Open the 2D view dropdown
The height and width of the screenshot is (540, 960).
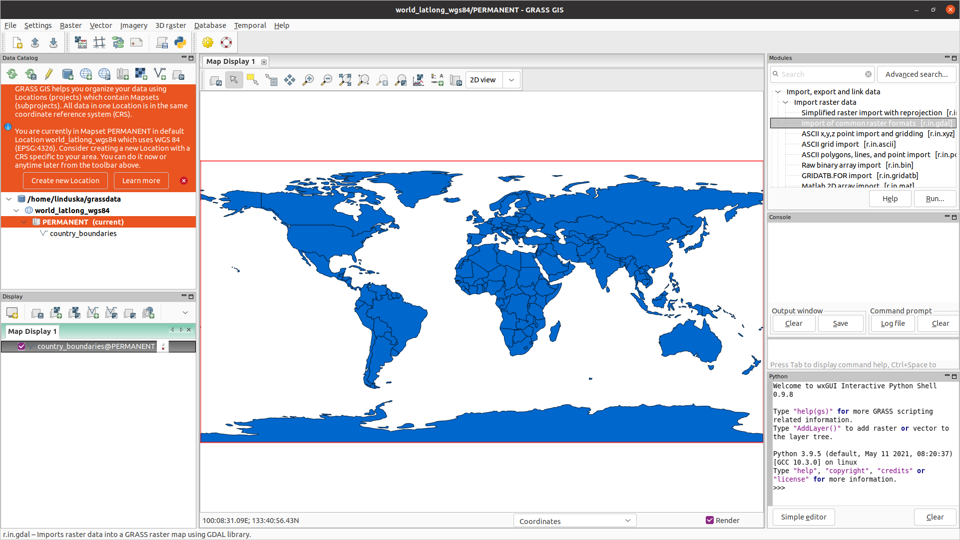click(x=511, y=80)
